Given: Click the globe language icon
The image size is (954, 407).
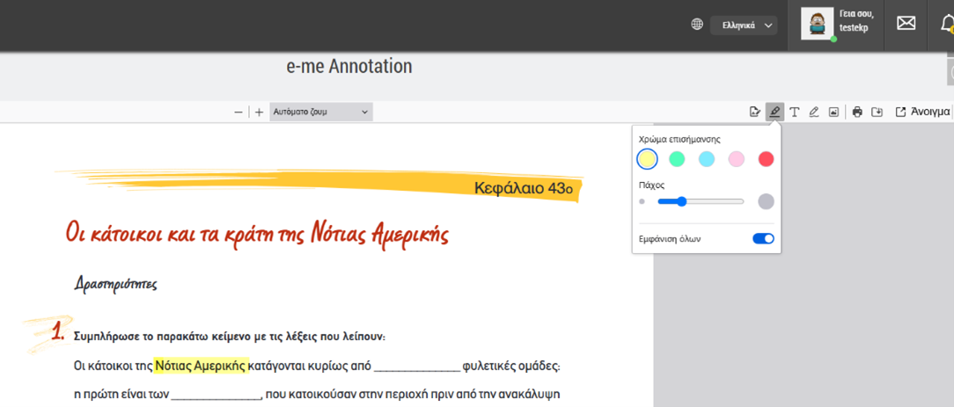Looking at the screenshot, I should [x=697, y=25].
